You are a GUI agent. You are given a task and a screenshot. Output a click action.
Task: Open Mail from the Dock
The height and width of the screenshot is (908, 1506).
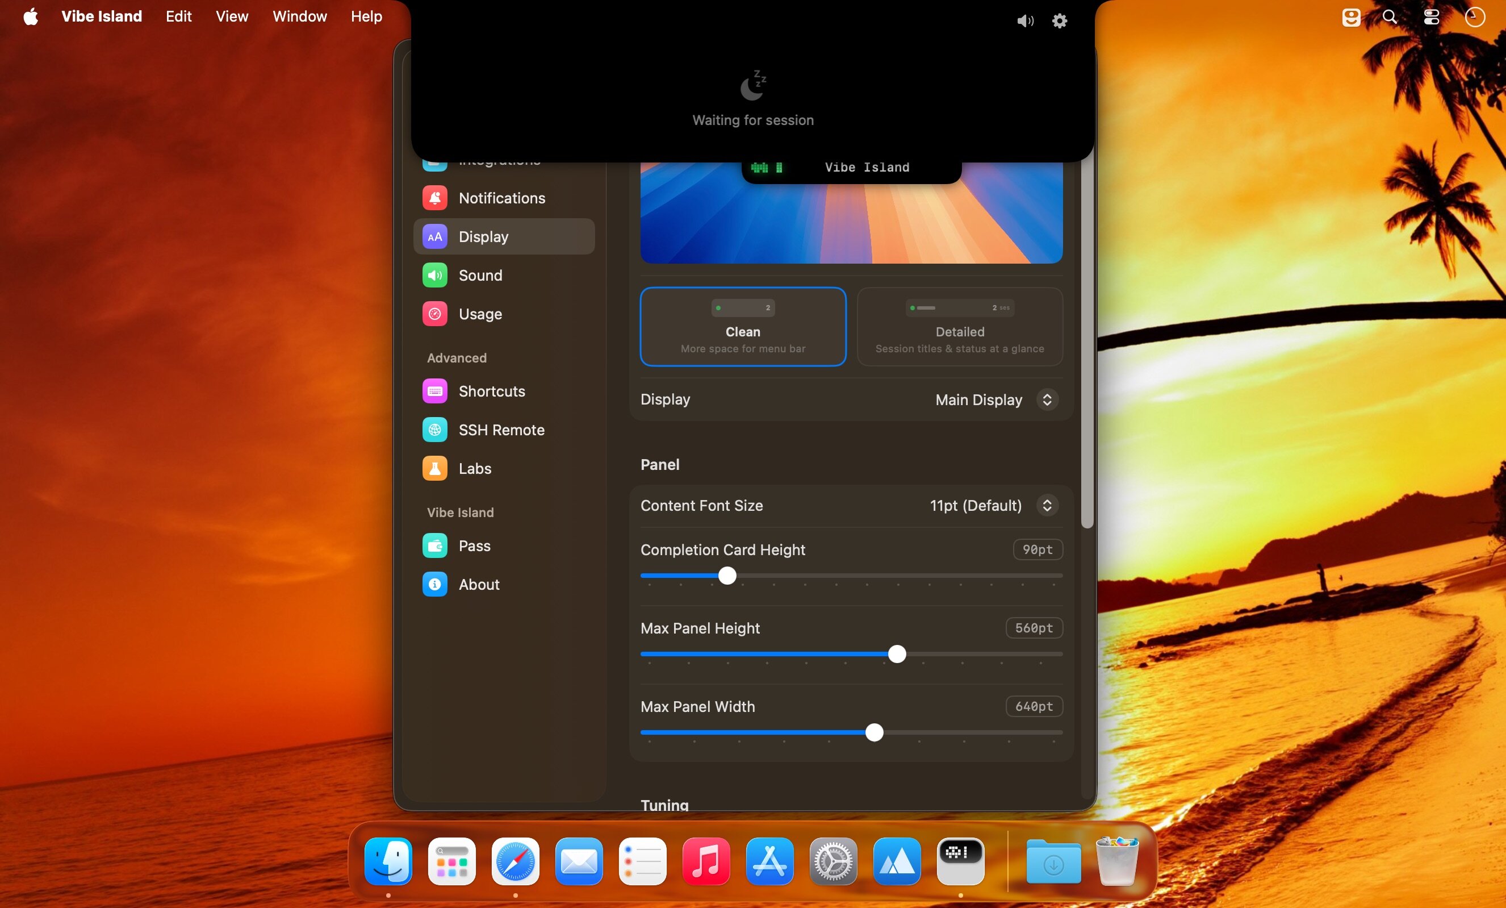click(x=579, y=861)
